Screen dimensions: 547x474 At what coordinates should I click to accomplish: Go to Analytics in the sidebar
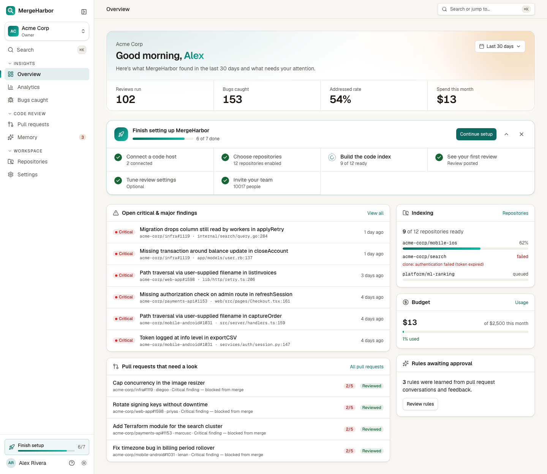point(47,87)
